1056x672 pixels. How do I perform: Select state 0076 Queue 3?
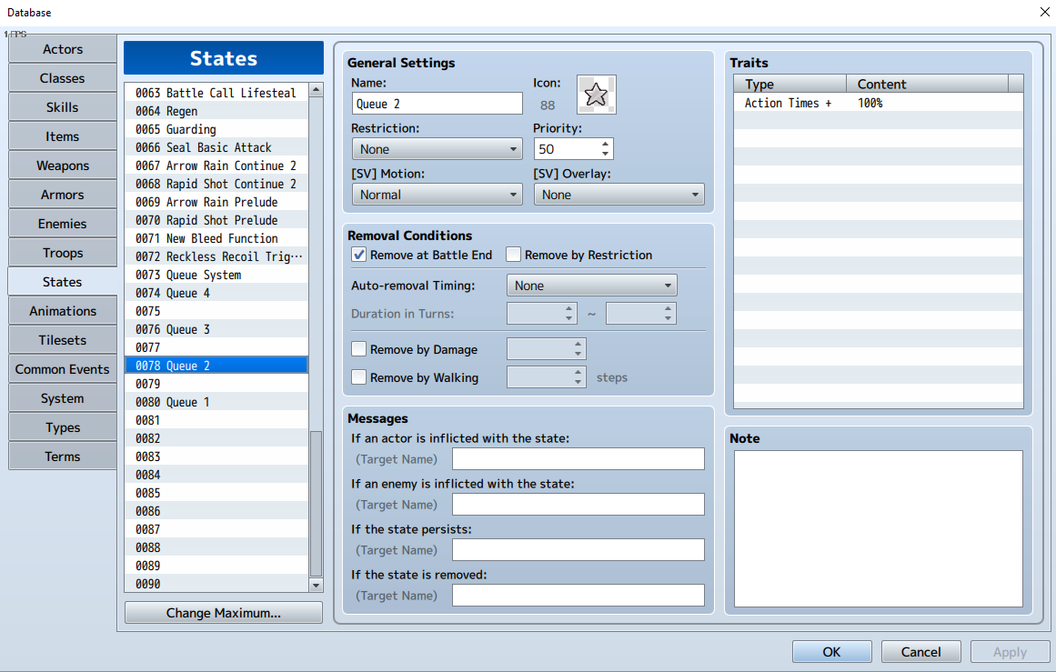(216, 329)
